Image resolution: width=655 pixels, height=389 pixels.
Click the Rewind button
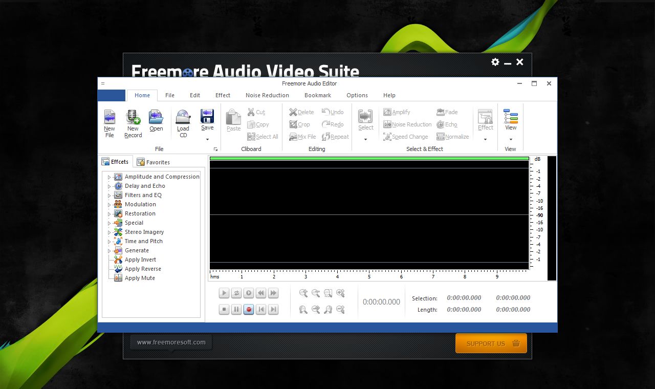point(261,293)
